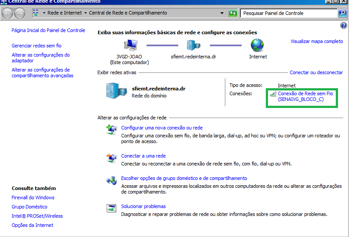Image resolution: width=349 pixels, height=237 pixels.
Task: Click the Solucionar problemas icon
Action: (111, 209)
